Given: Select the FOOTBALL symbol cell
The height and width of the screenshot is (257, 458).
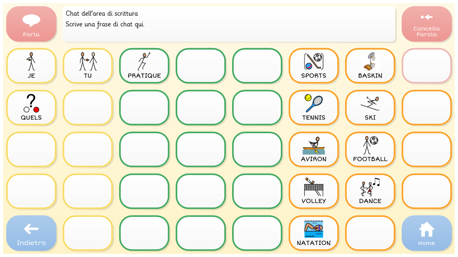Looking at the screenshot, I should (x=370, y=149).
